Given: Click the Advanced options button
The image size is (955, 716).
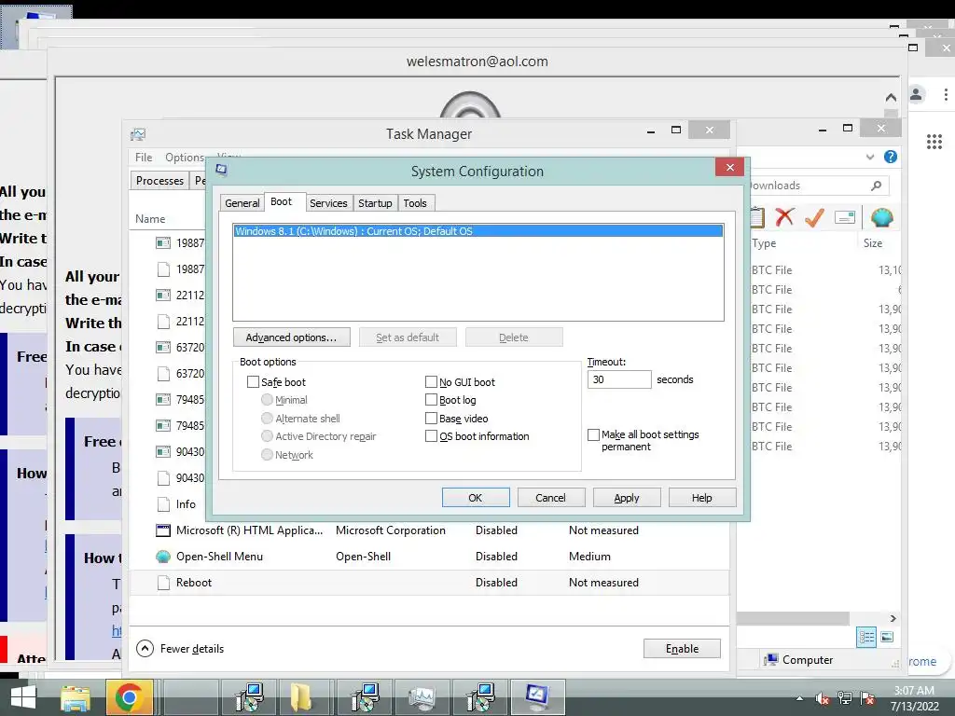Looking at the screenshot, I should (292, 337).
